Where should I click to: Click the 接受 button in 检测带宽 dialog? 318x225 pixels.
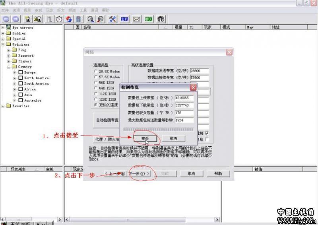(145, 139)
